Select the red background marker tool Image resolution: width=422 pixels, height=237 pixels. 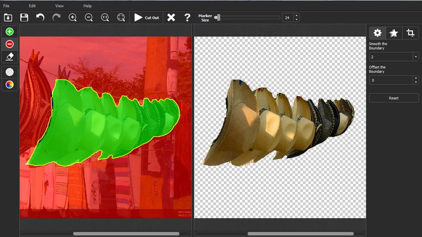(10, 44)
